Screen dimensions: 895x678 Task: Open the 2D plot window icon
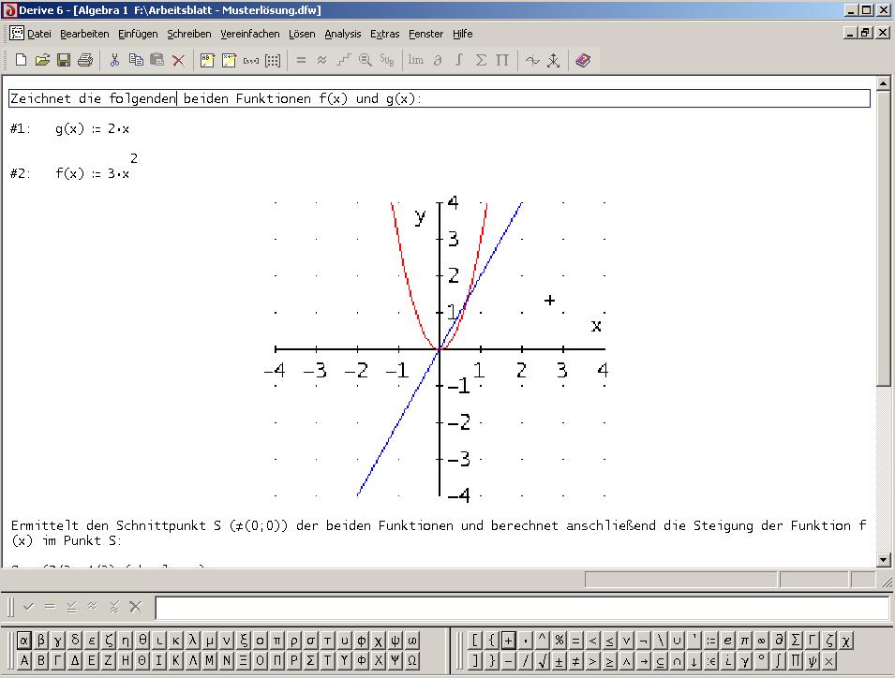[x=532, y=60]
